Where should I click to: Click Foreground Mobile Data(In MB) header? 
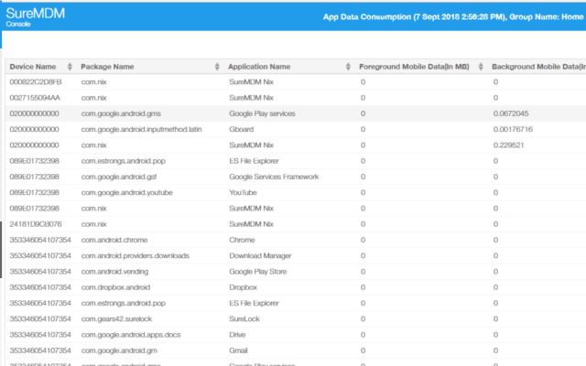tap(414, 67)
